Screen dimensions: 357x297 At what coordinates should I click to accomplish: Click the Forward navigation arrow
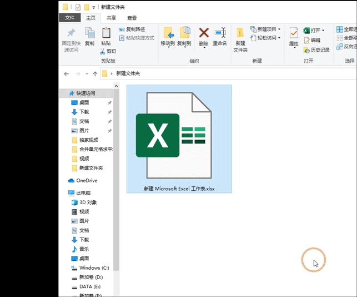(78, 73)
